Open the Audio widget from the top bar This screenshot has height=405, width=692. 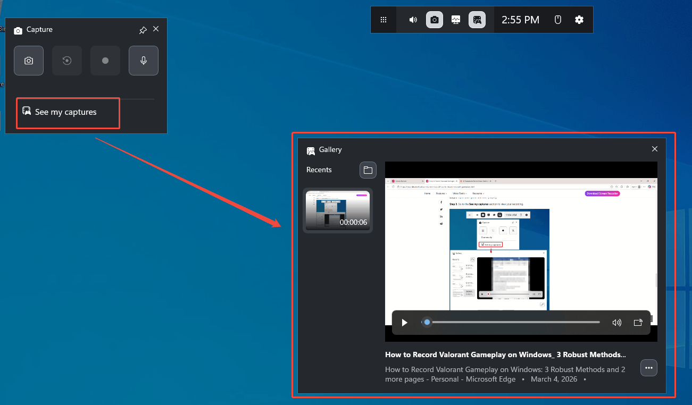[x=413, y=20]
